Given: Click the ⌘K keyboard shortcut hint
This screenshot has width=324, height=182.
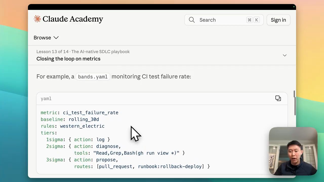Looking at the screenshot, I should 253,20.
